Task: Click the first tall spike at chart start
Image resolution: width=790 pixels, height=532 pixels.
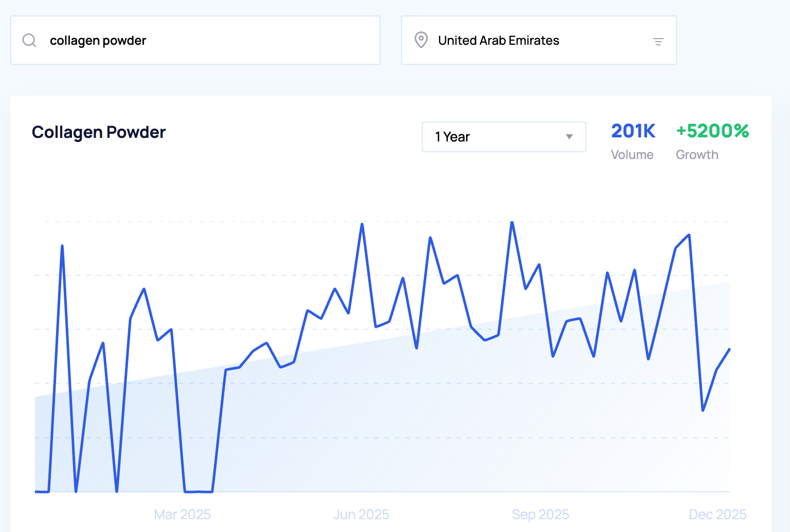Action: (x=62, y=246)
